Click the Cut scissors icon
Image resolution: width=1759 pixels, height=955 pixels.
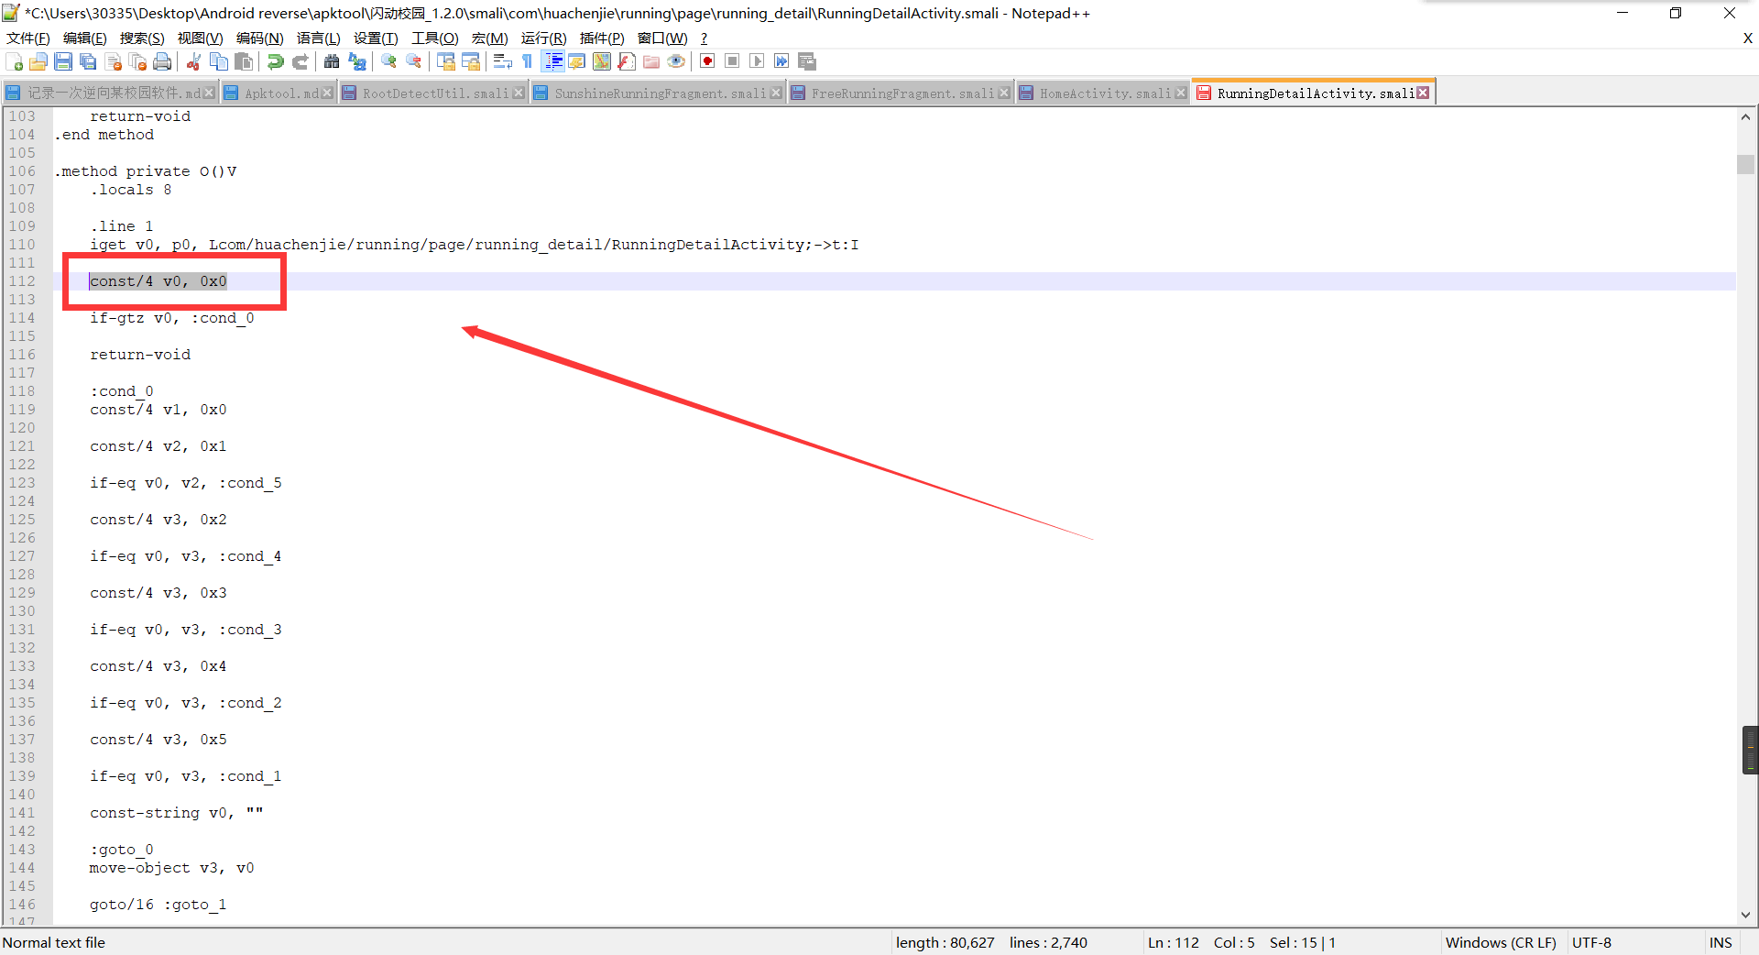pos(194,61)
